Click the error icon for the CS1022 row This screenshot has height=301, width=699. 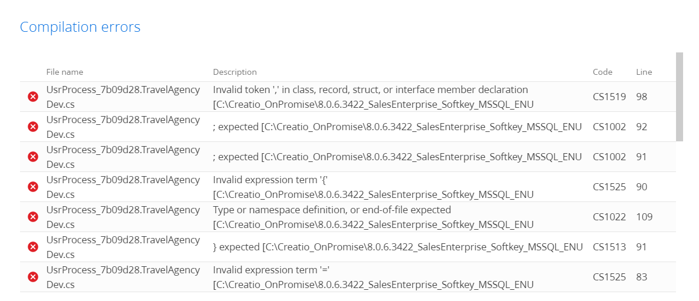33,217
